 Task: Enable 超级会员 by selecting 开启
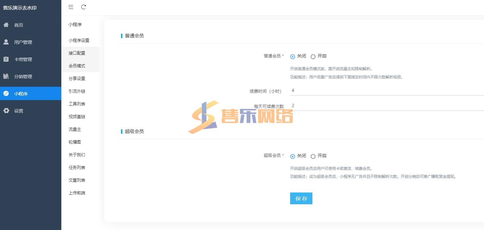point(313,156)
